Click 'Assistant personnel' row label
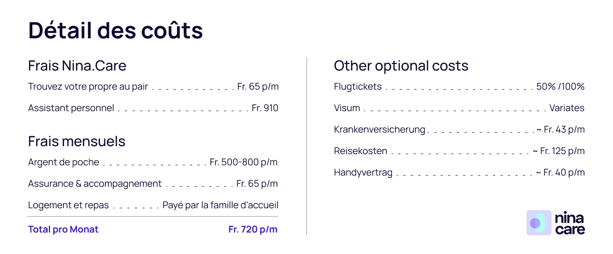The height and width of the screenshot is (254, 613). click(71, 108)
